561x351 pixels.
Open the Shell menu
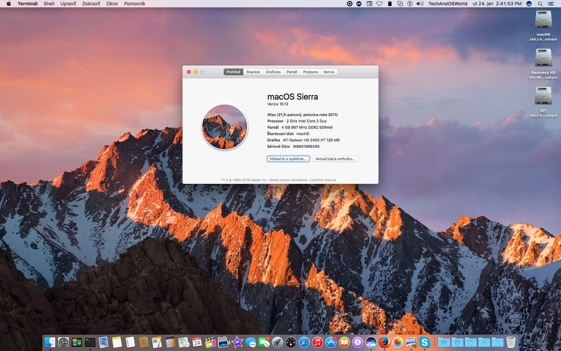pos(49,4)
